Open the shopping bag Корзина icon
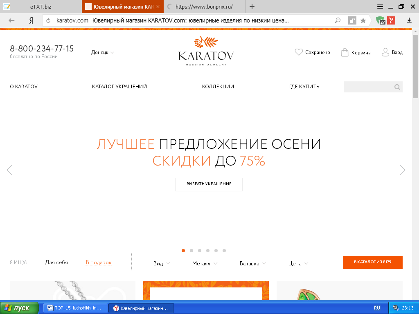The width and height of the screenshot is (419, 314). [345, 52]
